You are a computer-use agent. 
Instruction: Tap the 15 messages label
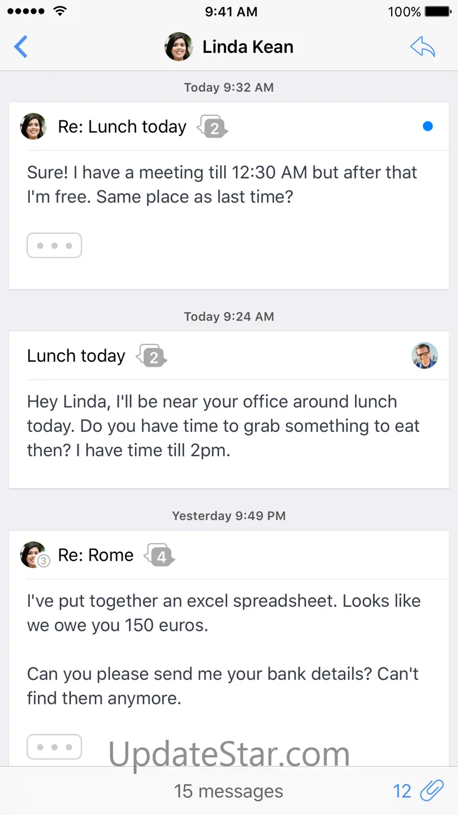tap(228, 791)
